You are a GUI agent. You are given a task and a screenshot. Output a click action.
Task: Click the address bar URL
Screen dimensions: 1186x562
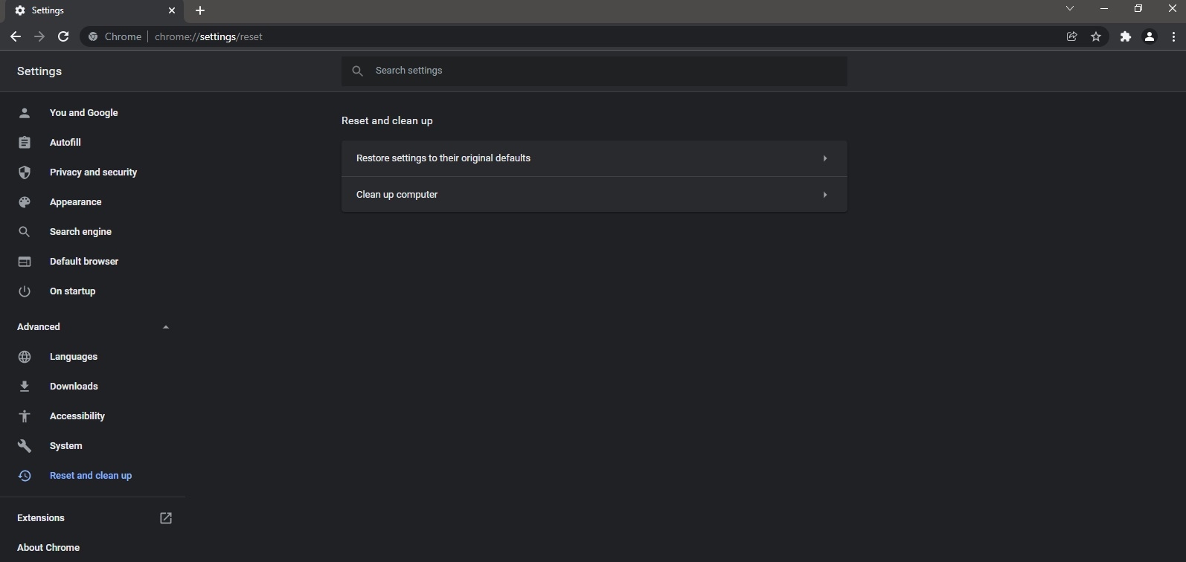[208, 36]
